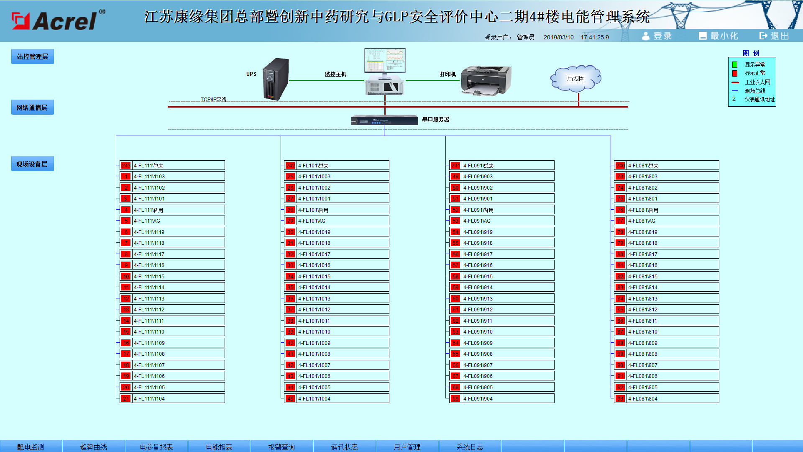Click the UPS tower device icon
The width and height of the screenshot is (803, 452).
[276, 79]
